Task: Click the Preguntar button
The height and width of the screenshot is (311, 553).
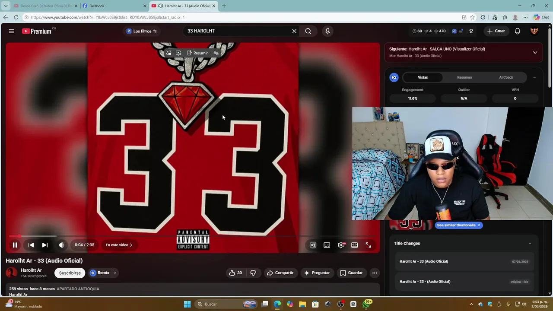Action: [317, 273]
